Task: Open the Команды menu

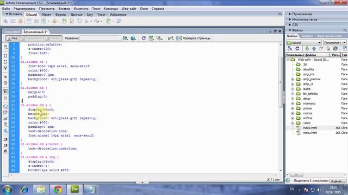Action: coord(111,9)
